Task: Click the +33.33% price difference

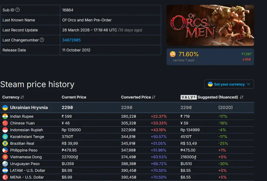Action: coord(159,123)
